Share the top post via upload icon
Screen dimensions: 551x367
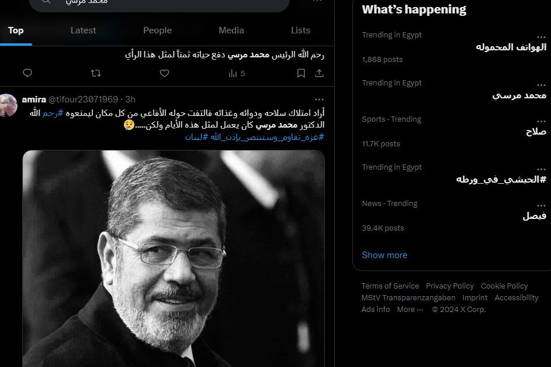point(319,73)
